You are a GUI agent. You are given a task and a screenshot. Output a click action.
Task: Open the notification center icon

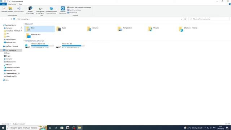point(227,127)
